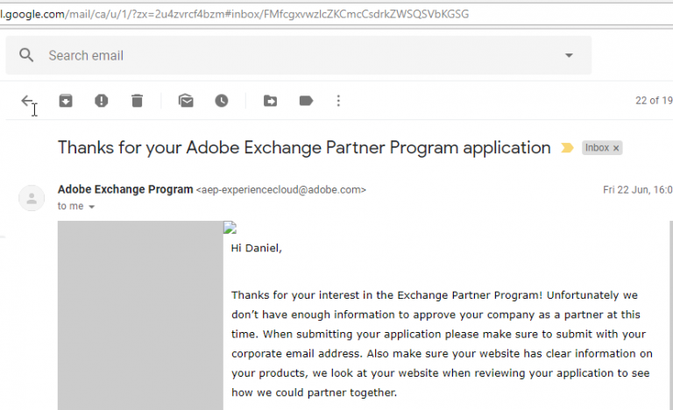This screenshot has width=673, height=410.
Task: Click the broken image in email body
Action: (230, 228)
